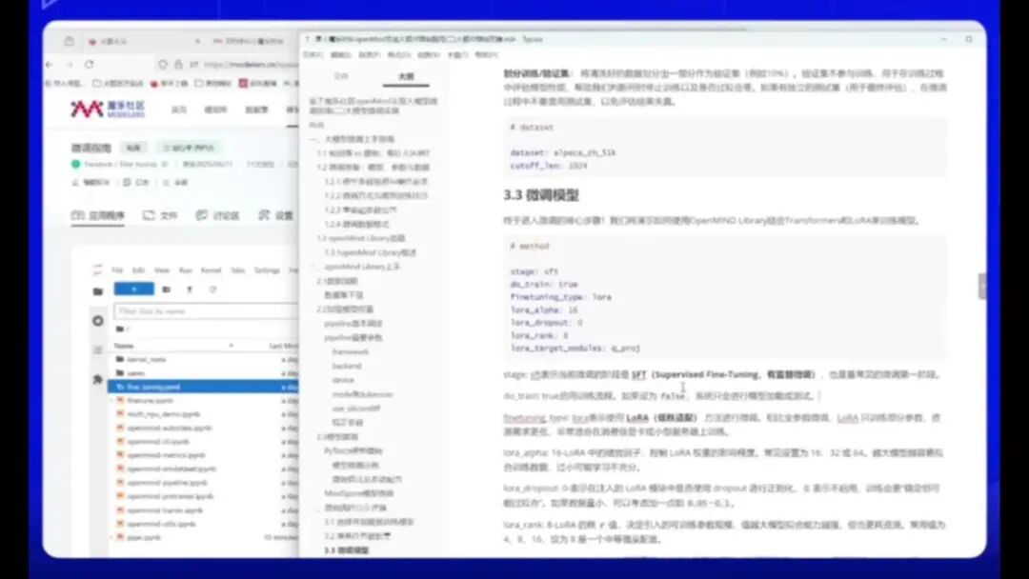1029x579 pixels.
Task: Select the 讨论区 tab
Action: click(218, 215)
